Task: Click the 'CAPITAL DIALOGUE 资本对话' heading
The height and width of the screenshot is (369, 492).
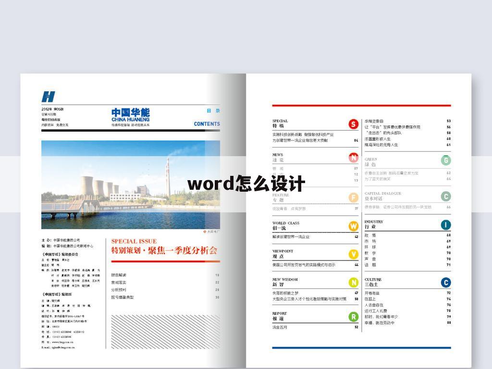Action: click(383, 196)
